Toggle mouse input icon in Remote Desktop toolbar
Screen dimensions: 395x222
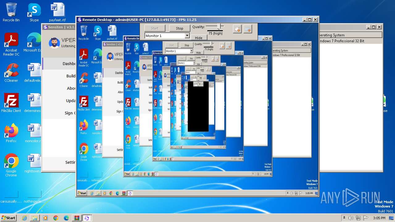pyautogui.click(x=237, y=29)
